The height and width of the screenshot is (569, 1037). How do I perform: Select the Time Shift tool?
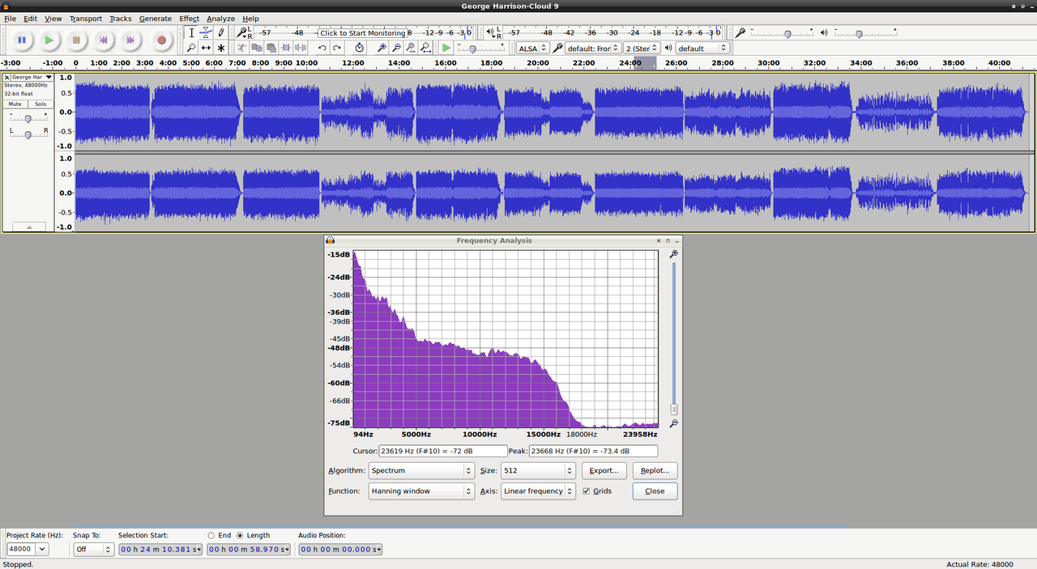(x=206, y=48)
